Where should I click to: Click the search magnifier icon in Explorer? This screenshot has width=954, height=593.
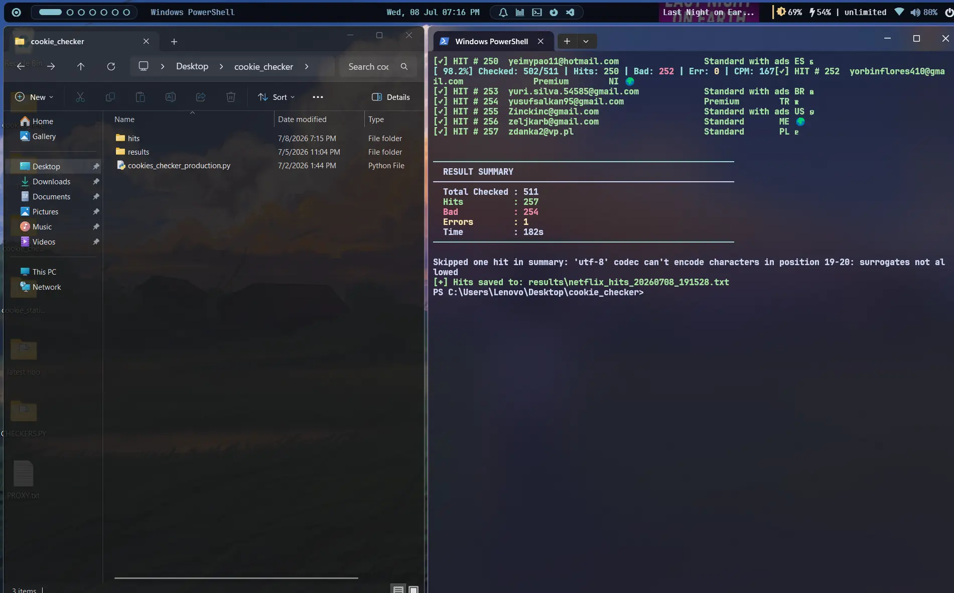point(404,66)
